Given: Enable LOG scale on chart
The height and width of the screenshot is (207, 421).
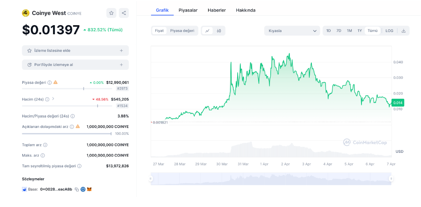Looking at the screenshot, I should 389,31.
